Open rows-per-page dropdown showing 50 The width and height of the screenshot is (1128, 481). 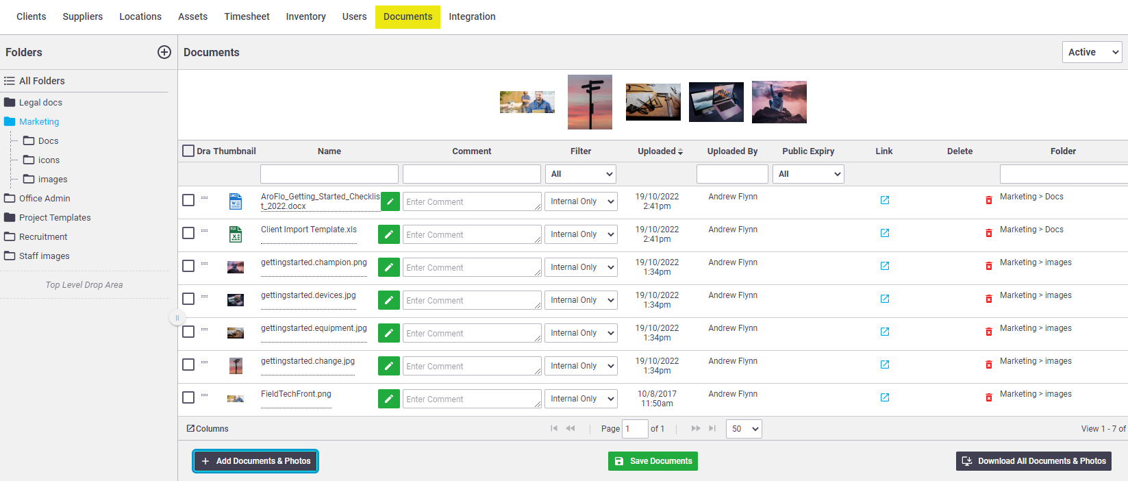[744, 429]
